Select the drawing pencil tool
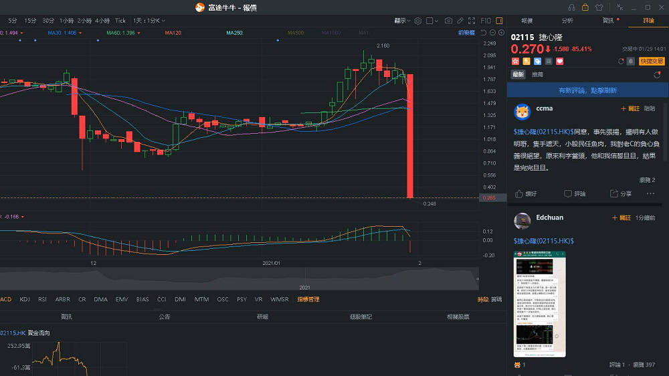669x376 pixels. (x=460, y=21)
